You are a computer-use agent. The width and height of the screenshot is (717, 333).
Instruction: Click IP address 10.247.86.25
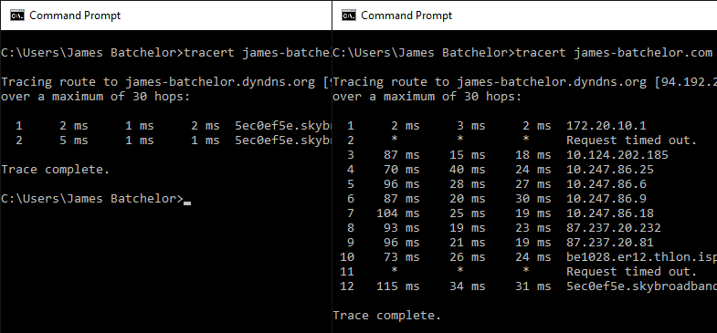[x=610, y=170]
